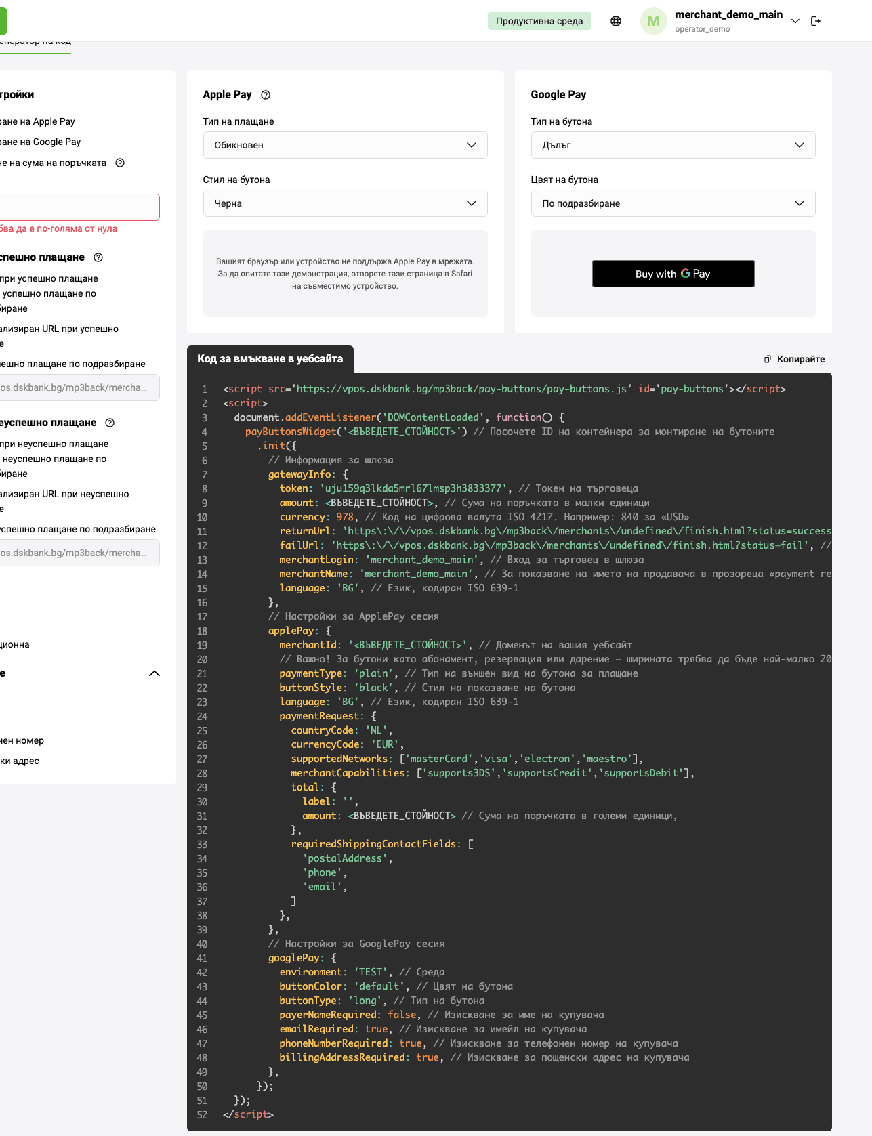This screenshot has width=872, height=1136.
Task: Select the 'Код за вмъкване в уебсайта' tab
Action: 270,359
